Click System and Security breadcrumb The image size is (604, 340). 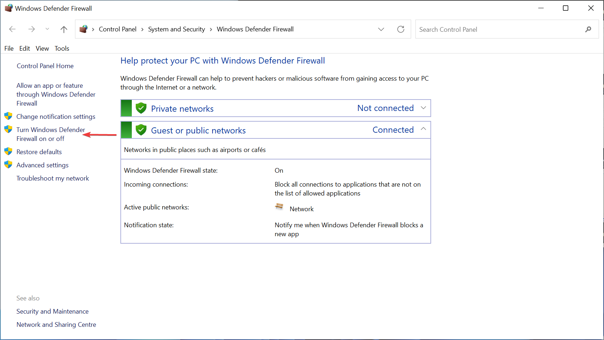(x=176, y=29)
